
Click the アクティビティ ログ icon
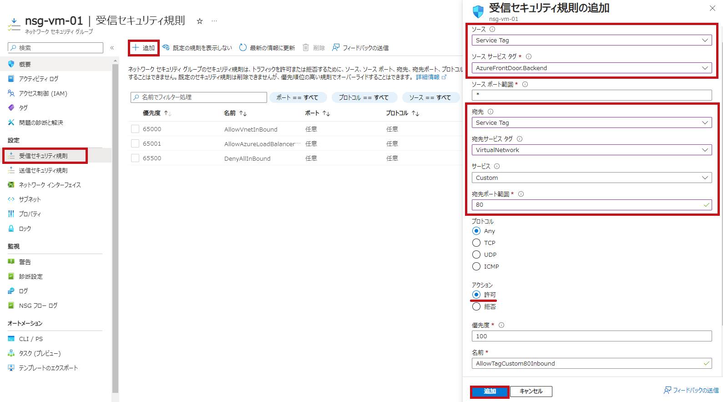pos(11,79)
